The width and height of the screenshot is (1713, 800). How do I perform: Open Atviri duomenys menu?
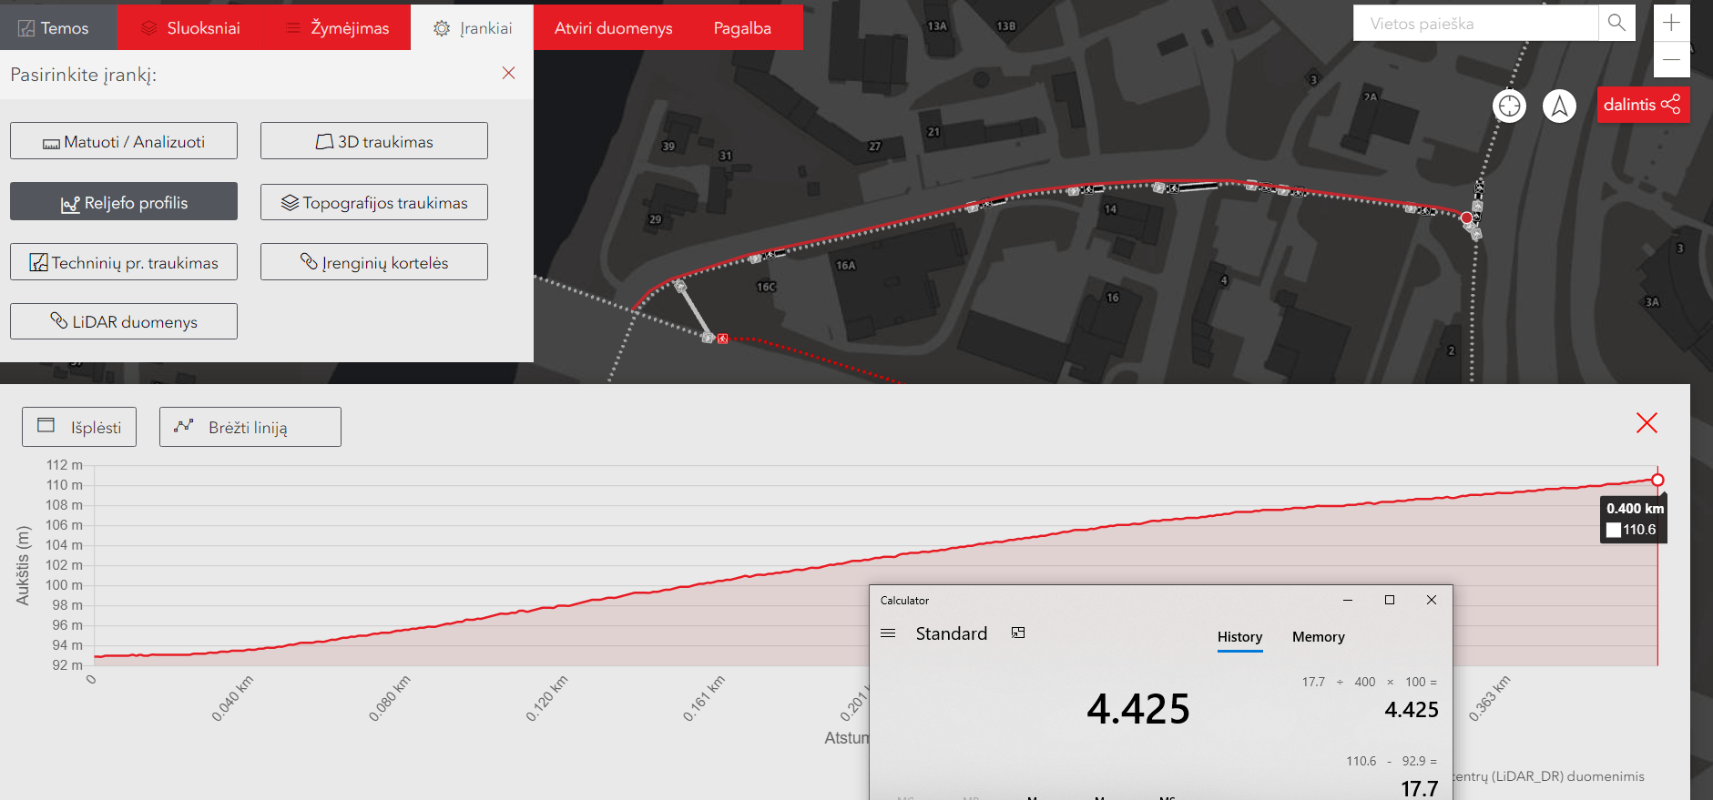[x=613, y=28]
